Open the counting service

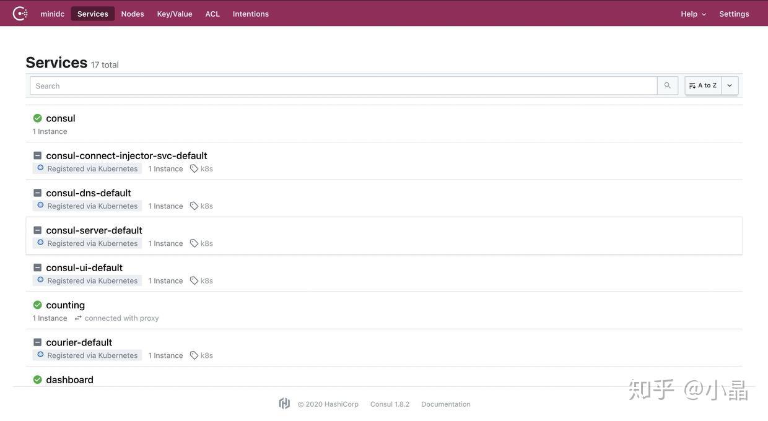point(66,305)
